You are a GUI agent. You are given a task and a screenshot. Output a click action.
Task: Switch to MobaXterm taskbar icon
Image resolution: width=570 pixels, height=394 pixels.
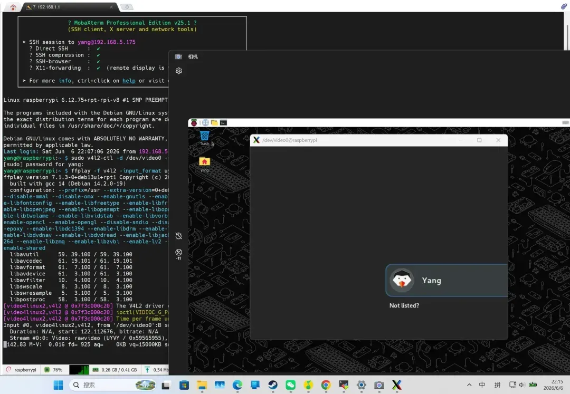pyautogui.click(x=344, y=385)
